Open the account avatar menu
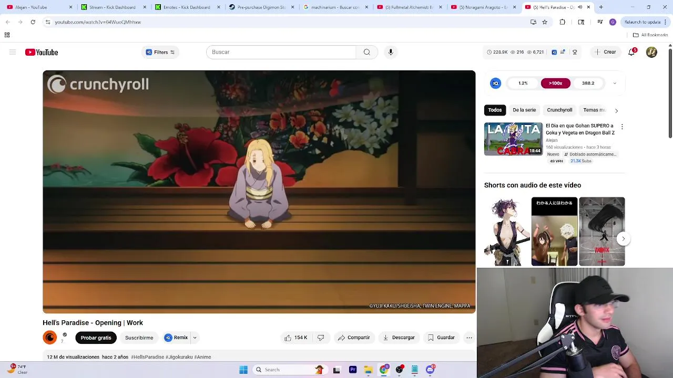This screenshot has height=378, width=673. [x=651, y=52]
